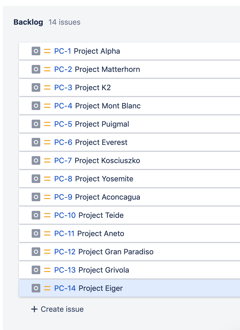
Task: Click the issue type icon for PC-1
Action: 36,51
